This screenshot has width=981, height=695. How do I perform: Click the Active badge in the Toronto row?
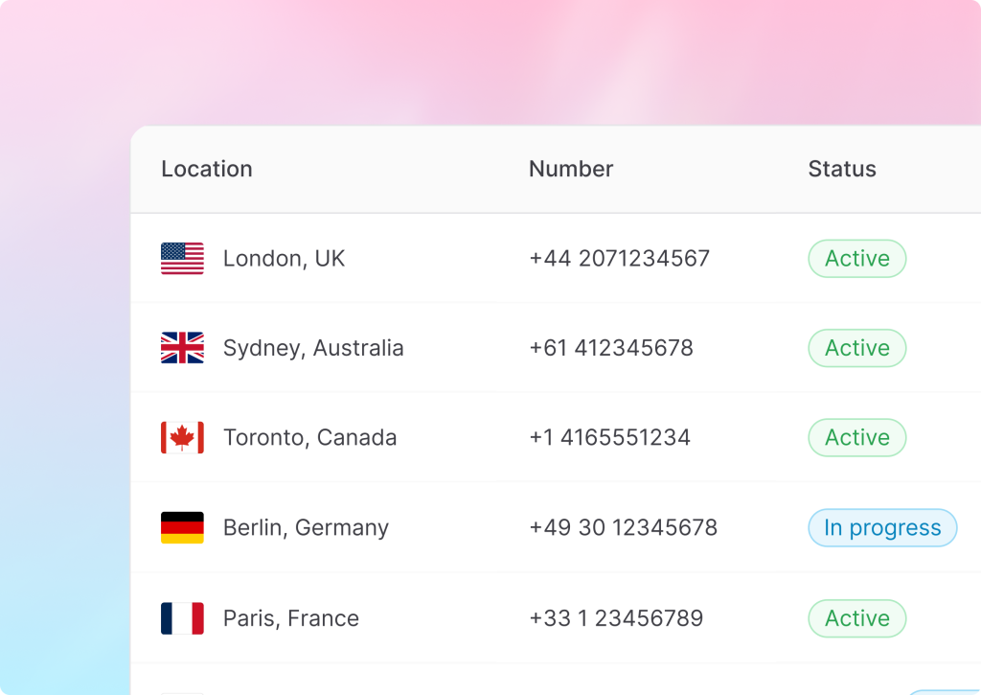coord(856,438)
